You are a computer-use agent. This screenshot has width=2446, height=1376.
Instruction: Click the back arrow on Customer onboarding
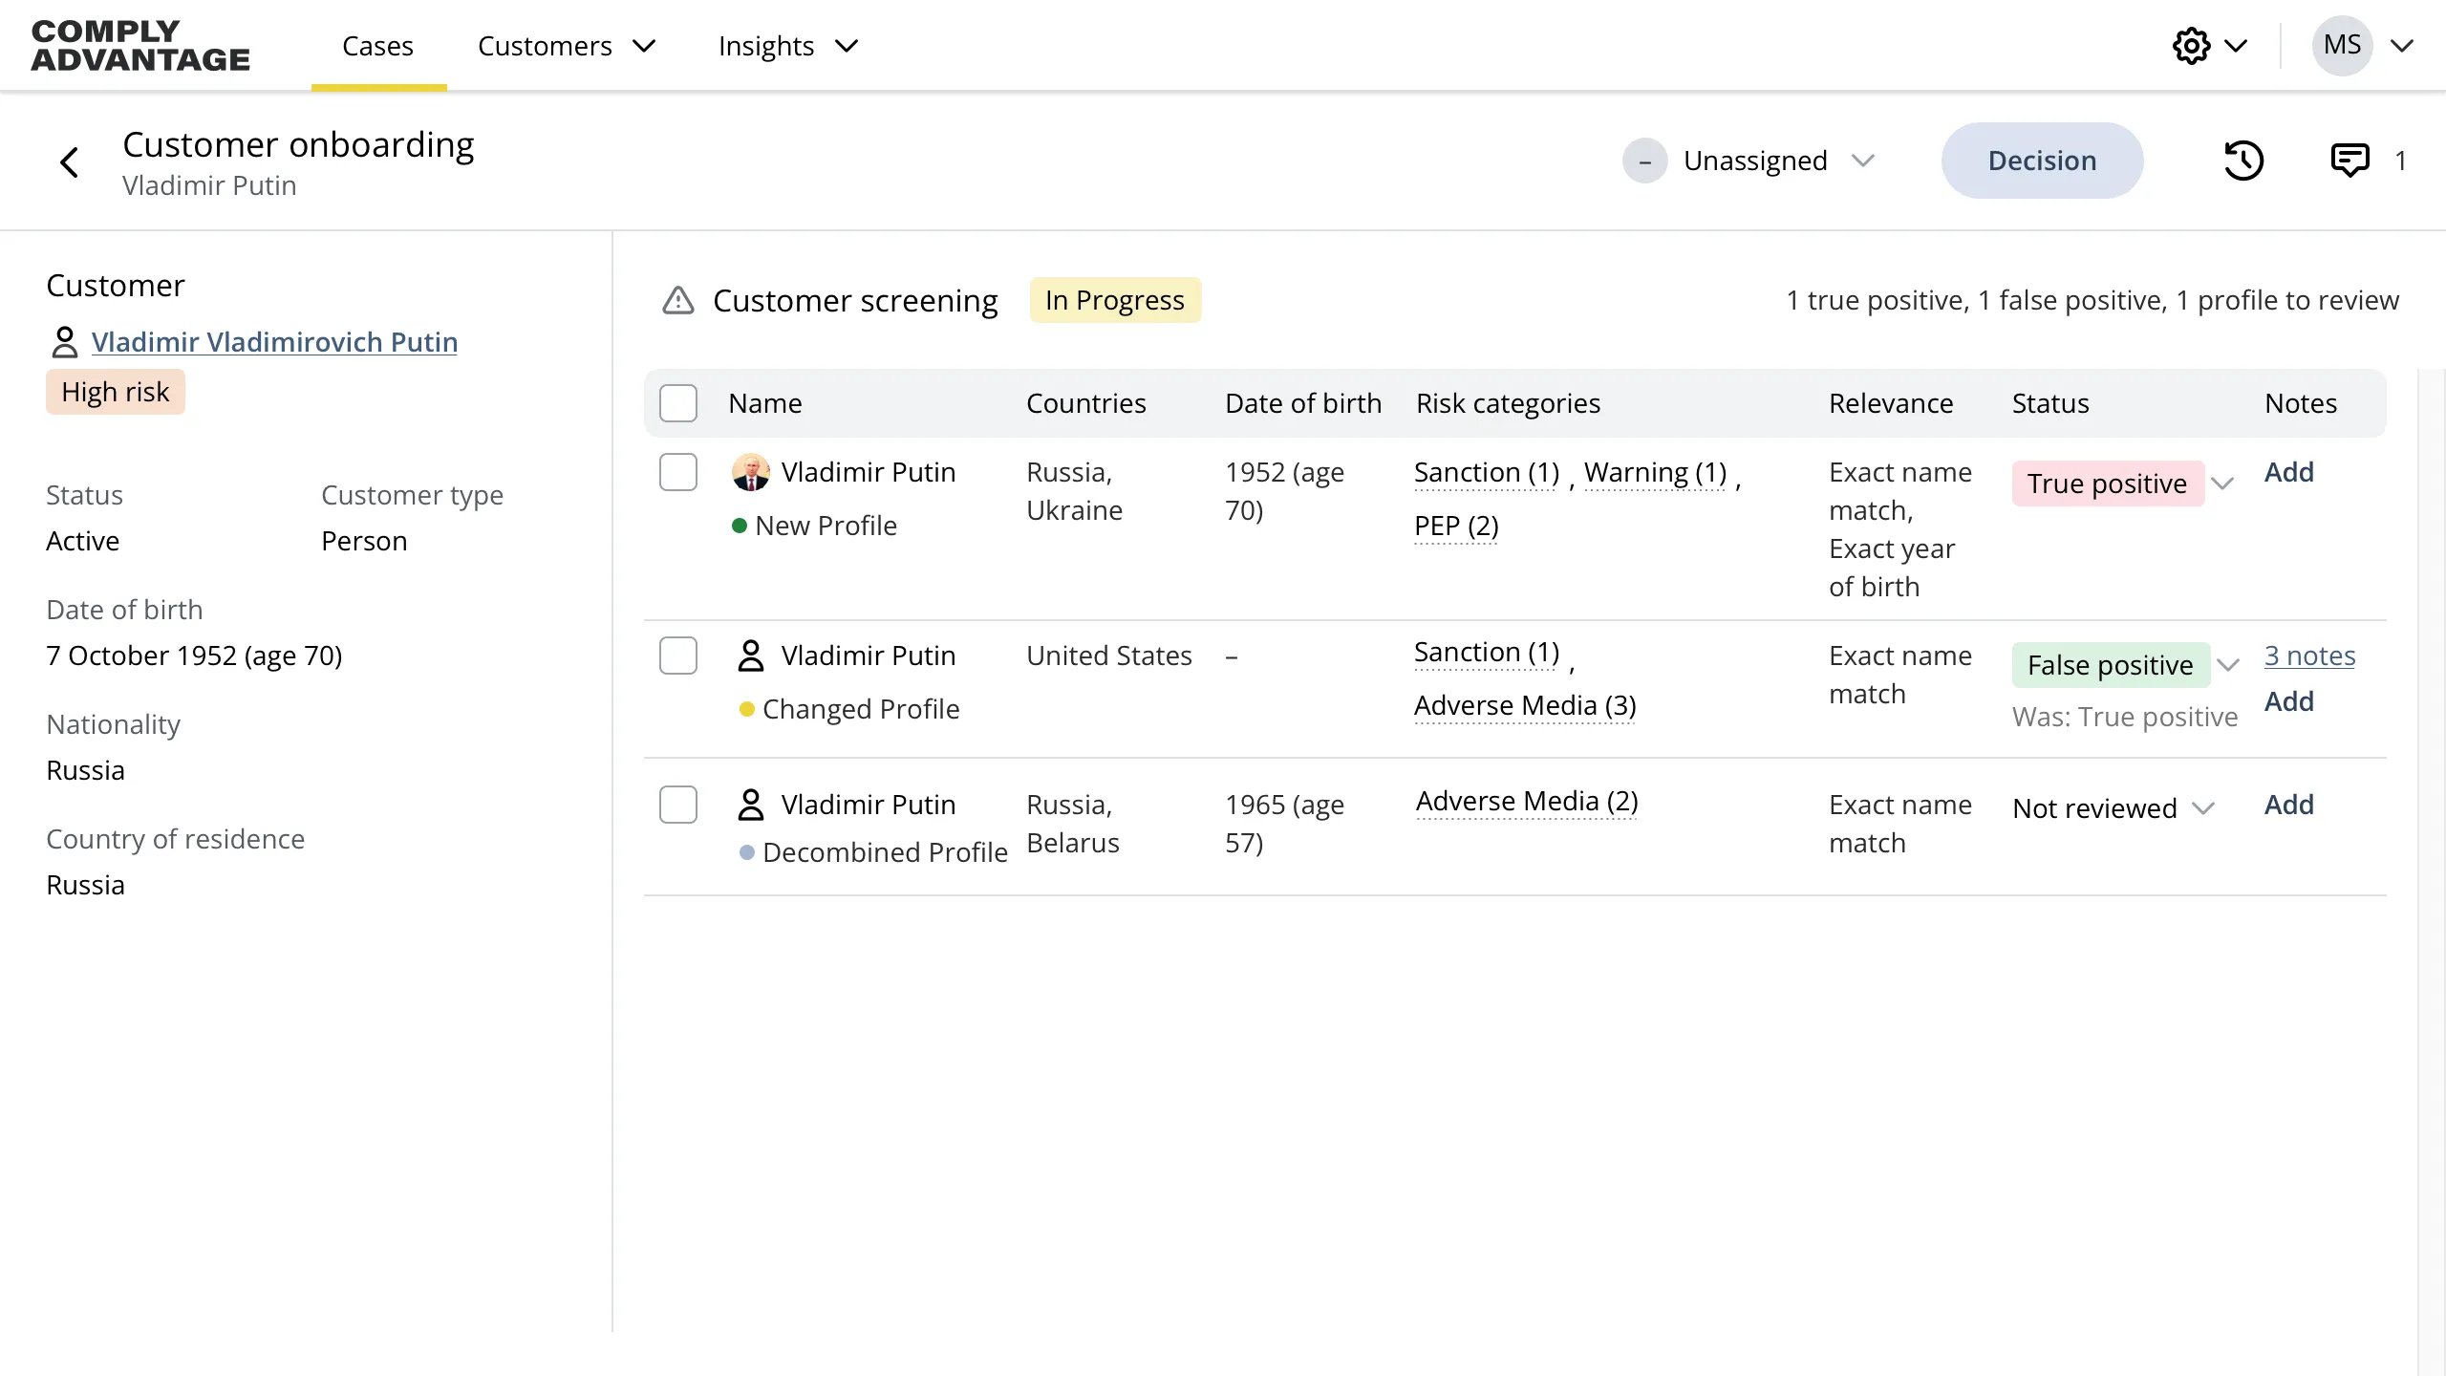69,161
